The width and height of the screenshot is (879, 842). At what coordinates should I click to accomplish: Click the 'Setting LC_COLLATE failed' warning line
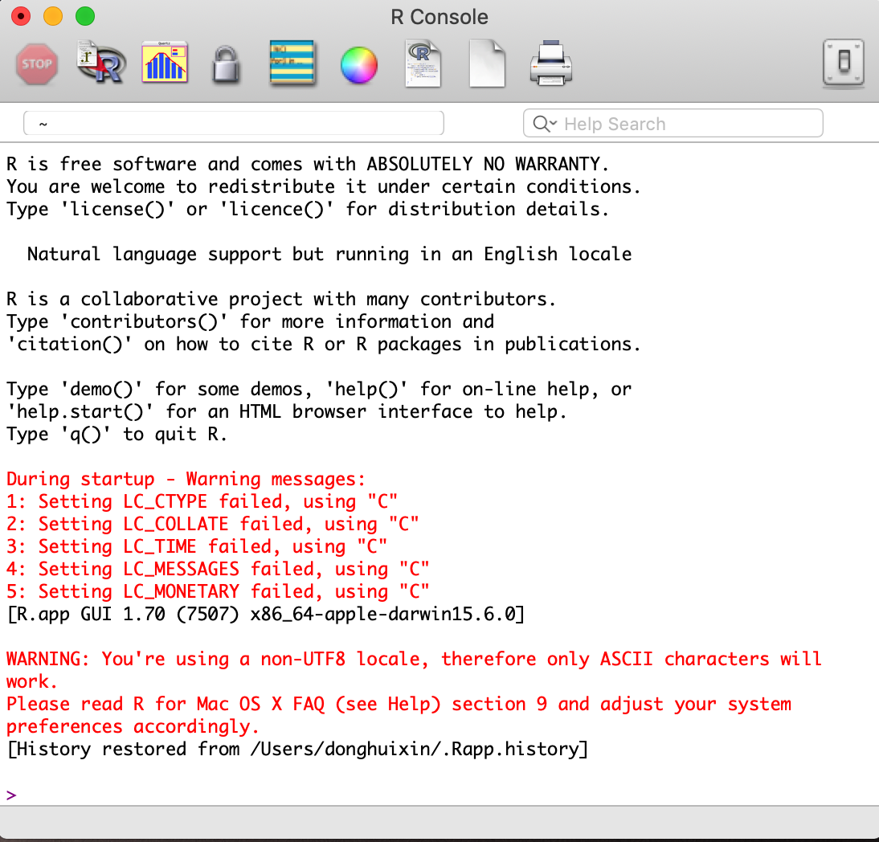212,524
